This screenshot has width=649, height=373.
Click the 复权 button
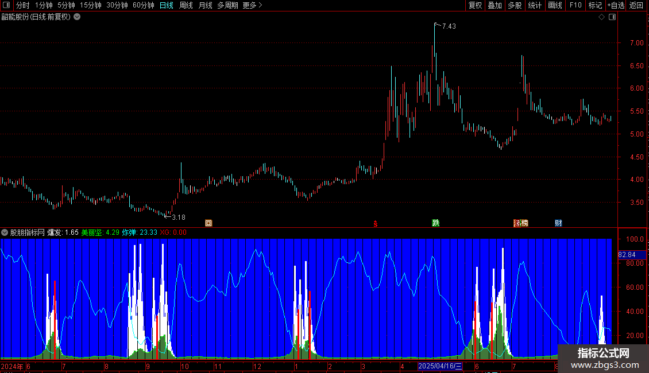click(475, 5)
